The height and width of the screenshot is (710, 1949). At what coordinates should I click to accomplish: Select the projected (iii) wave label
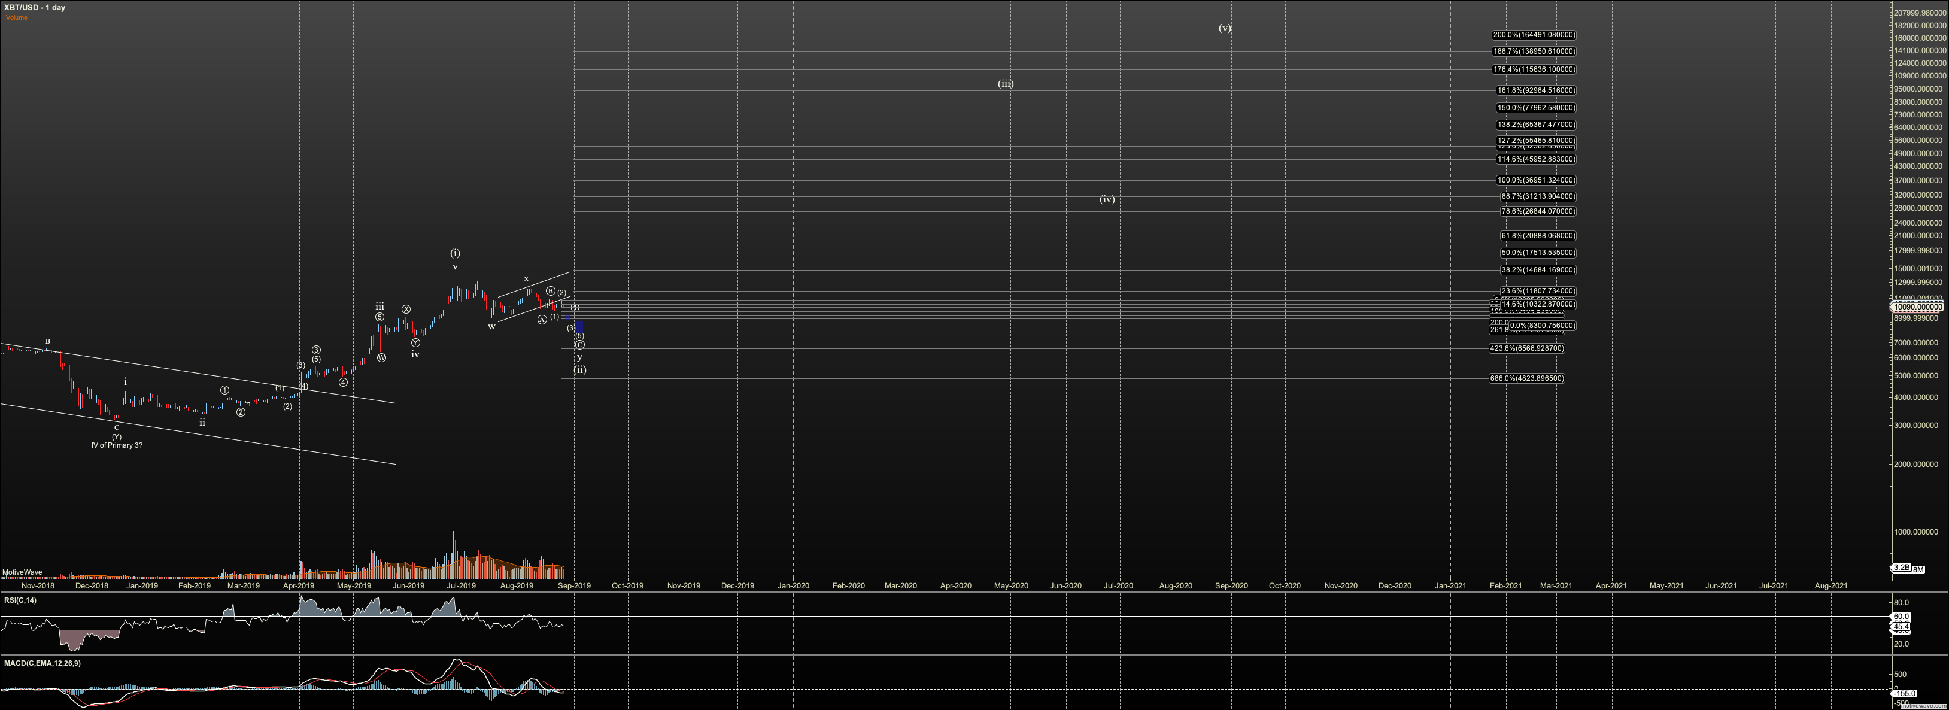point(1005,84)
